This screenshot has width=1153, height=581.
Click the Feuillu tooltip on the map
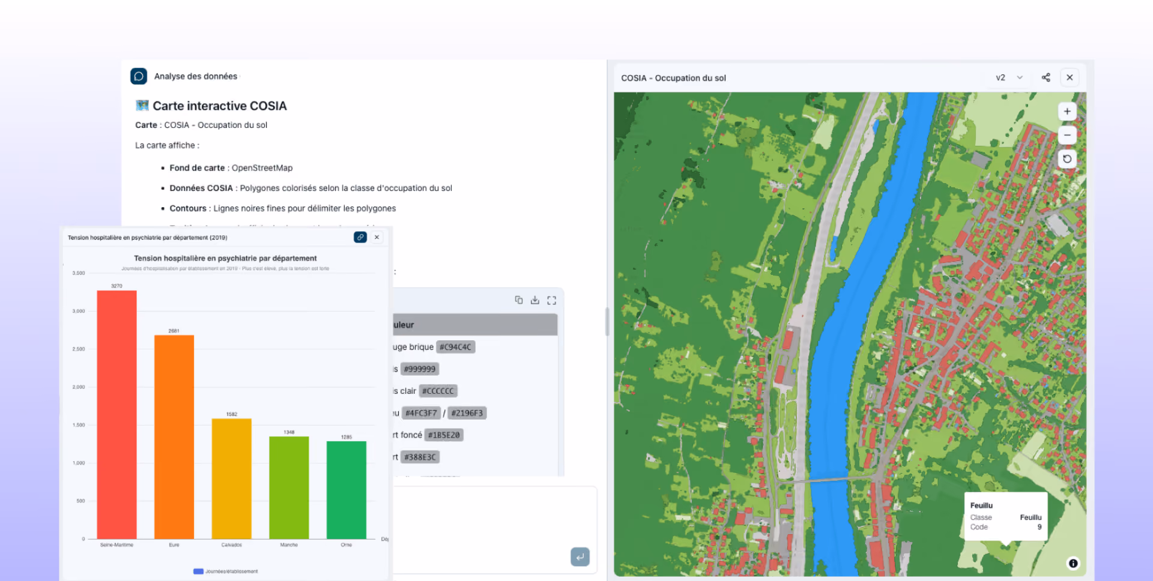1006,516
